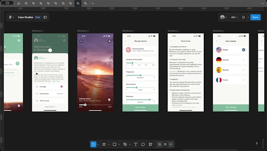Click the speaker icon on sunset player
267x151 pixels.
pyautogui.click(x=109, y=41)
